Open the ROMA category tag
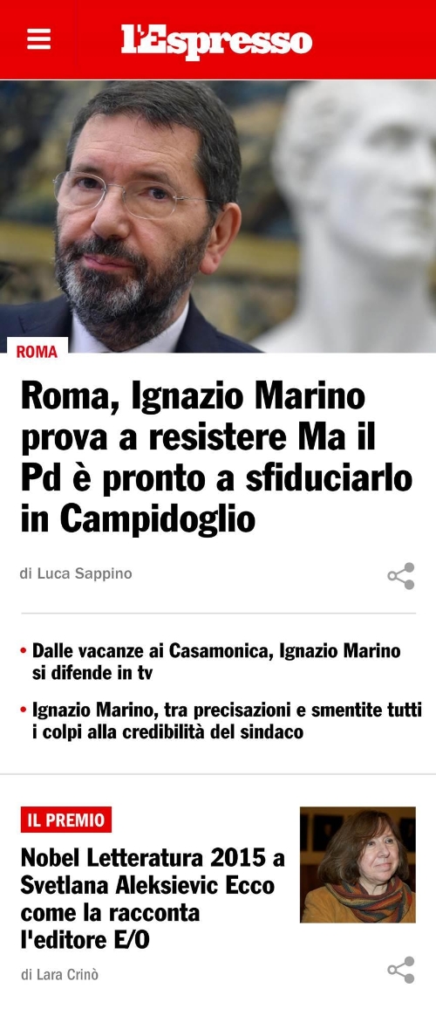The height and width of the screenshot is (1009, 436). (x=37, y=352)
